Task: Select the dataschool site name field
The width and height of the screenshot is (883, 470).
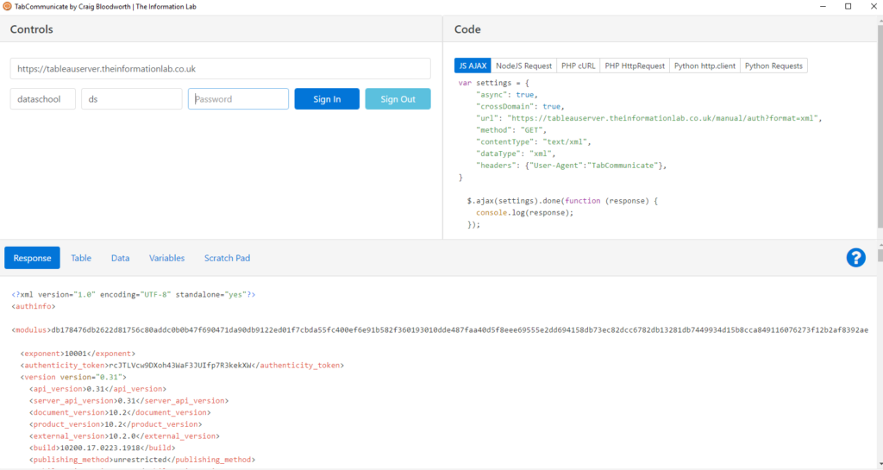Action: (x=43, y=99)
